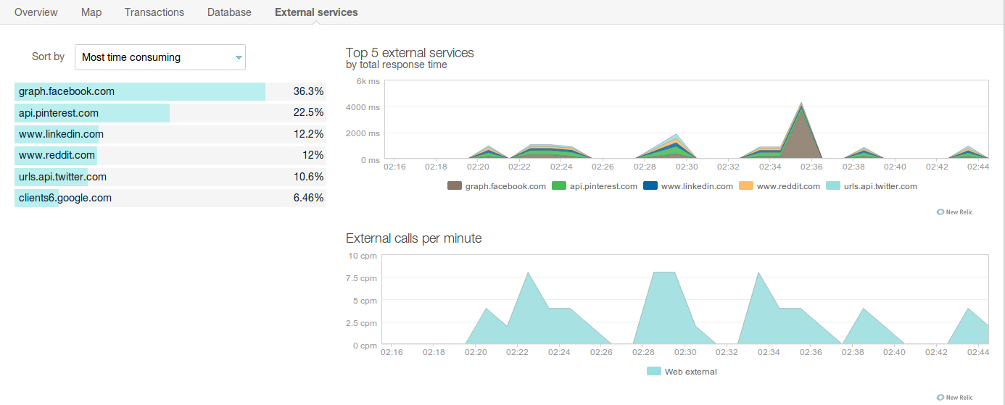Switch to the Map tab
1005x405 pixels.
(91, 12)
